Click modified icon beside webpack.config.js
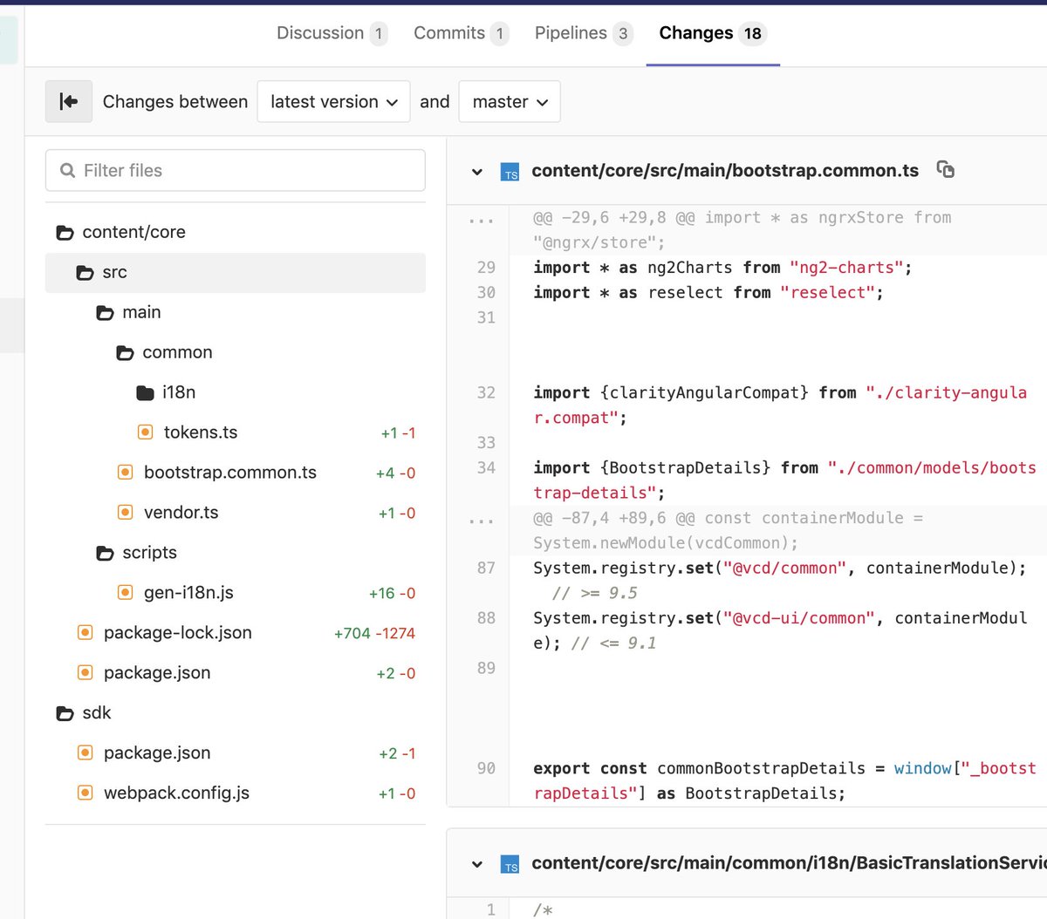The height and width of the screenshot is (919, 1047). (85, 793)
